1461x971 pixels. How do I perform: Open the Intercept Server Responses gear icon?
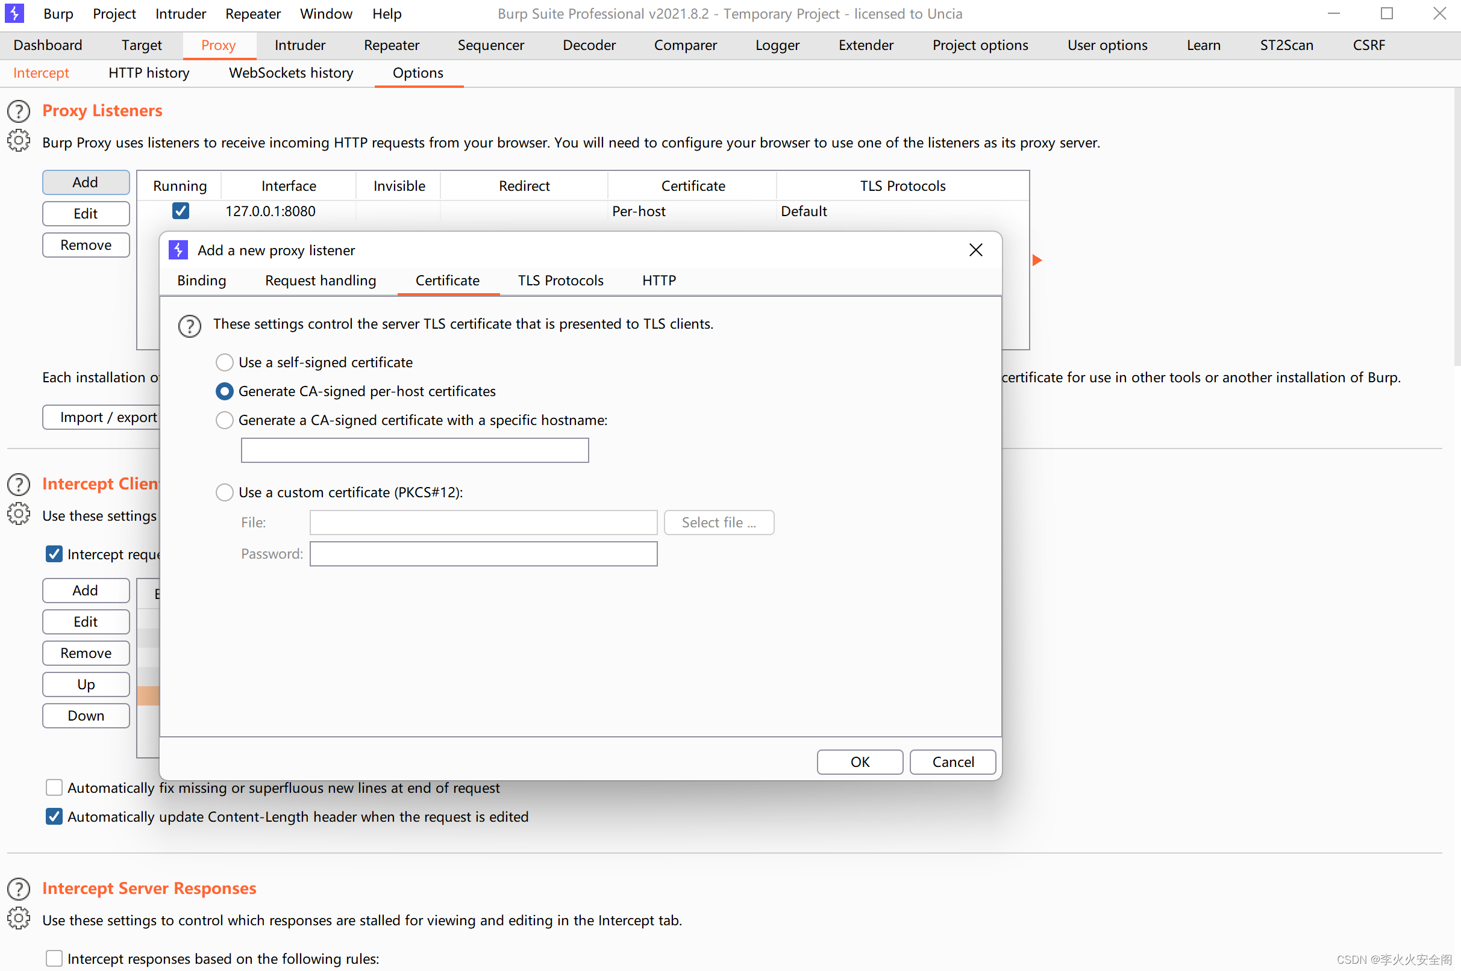pyautogui.click(x=19, y=919)
